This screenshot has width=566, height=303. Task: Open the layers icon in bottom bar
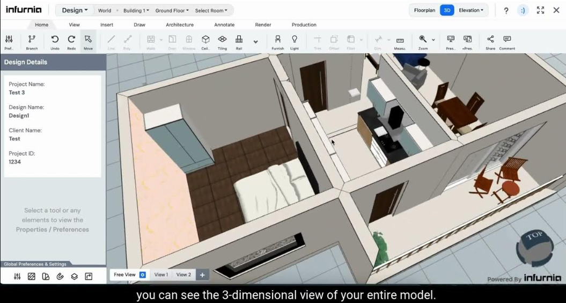[75, 277]
